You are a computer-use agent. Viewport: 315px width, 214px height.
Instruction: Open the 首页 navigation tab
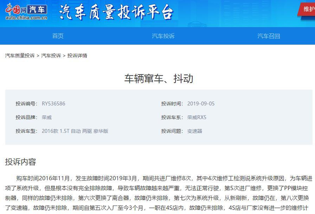(58, 36)
